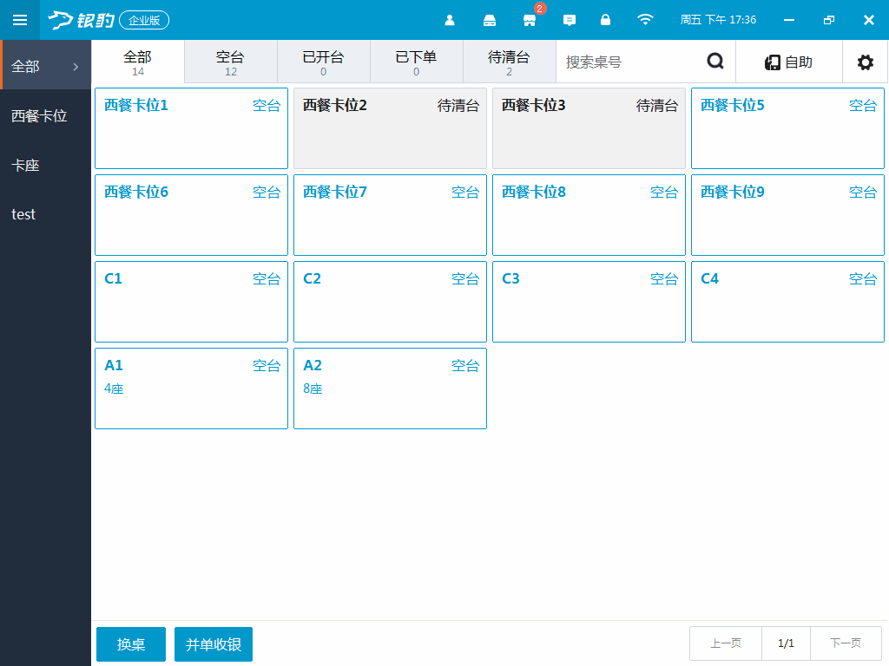Open table 西餐卡位8
889x666 pixels.
tap(589, 215)
